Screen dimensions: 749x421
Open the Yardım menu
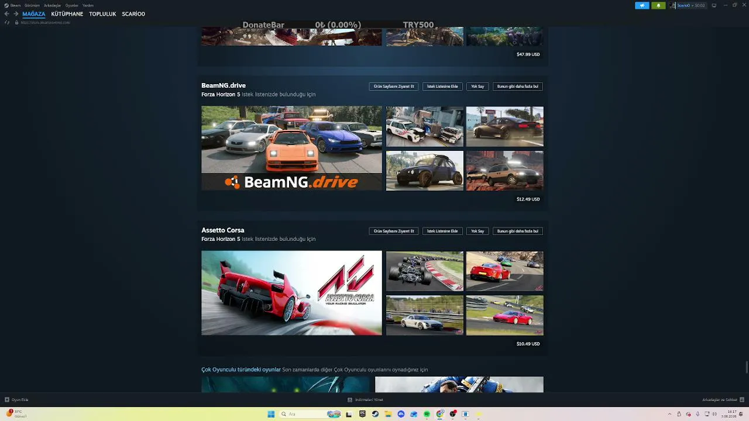(x=88, y=5)
